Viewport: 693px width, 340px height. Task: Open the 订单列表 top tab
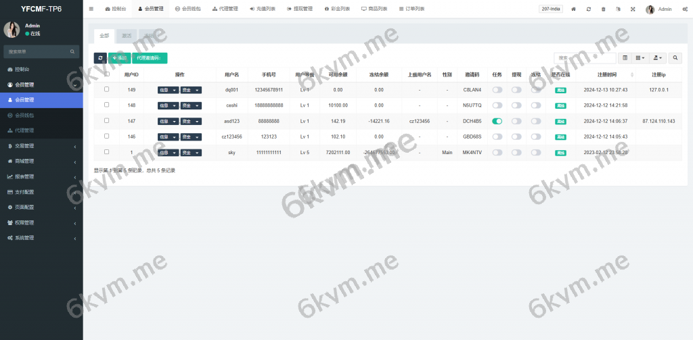[x=411, y=9]
